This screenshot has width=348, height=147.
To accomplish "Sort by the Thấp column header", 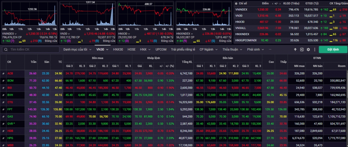I will click(283, 62).
